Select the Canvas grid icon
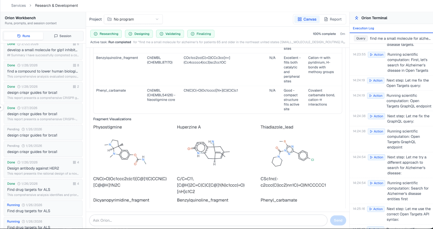The width and height of the screenshot is (433, 229). [299, 19]
